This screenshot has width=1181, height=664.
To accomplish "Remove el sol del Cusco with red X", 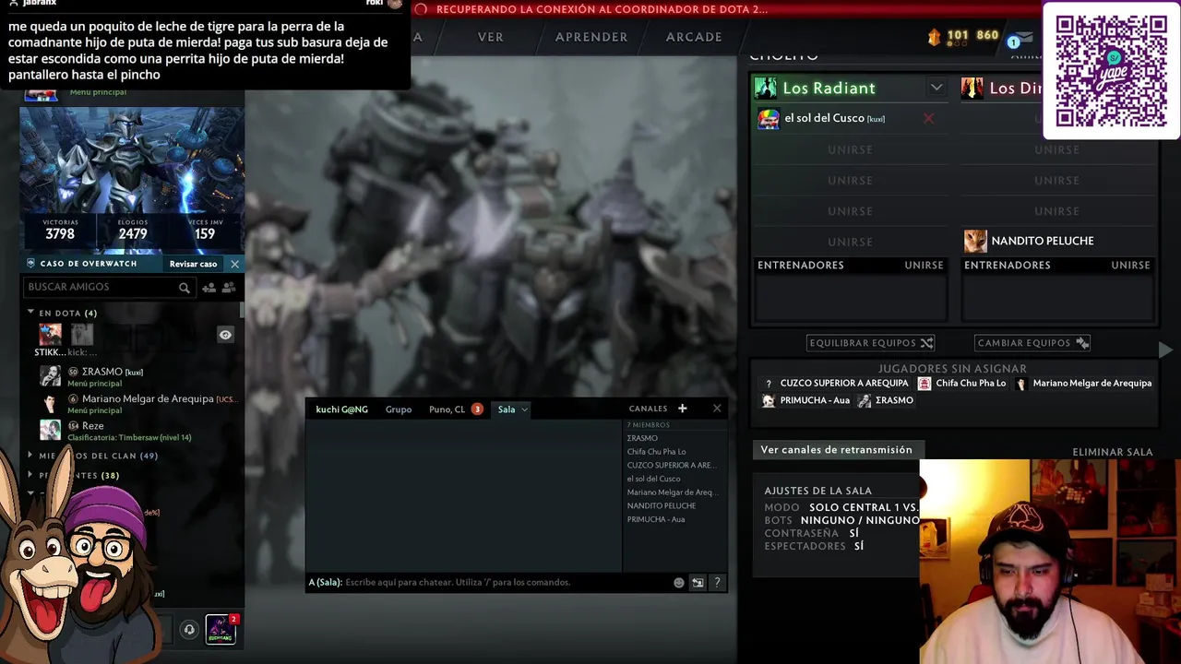I will [x=929, y=118].
